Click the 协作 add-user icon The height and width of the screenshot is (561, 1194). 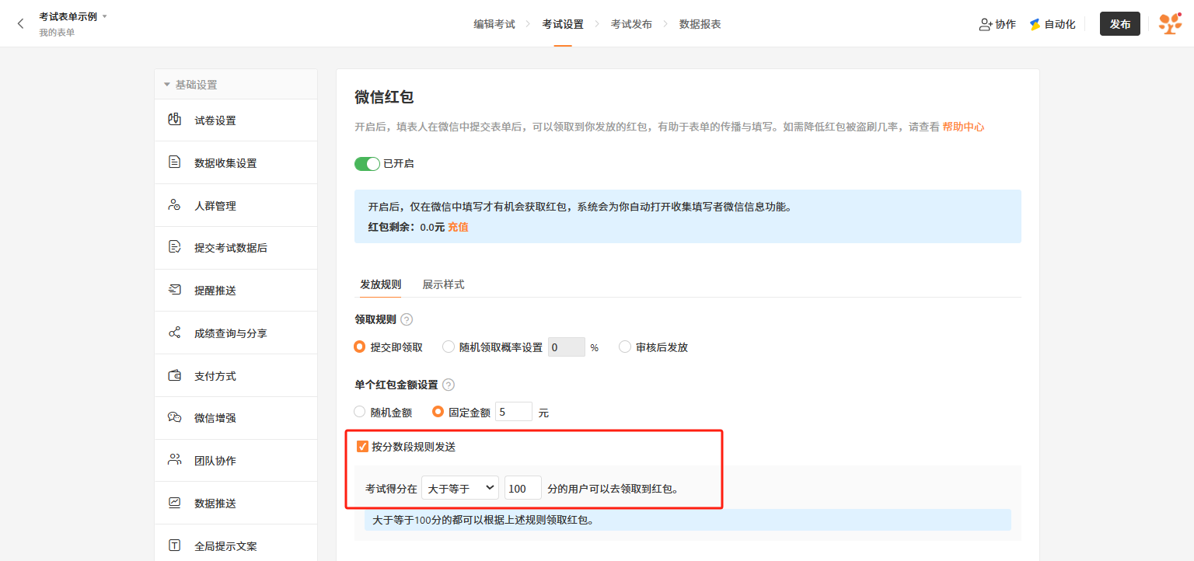(986, 24)
